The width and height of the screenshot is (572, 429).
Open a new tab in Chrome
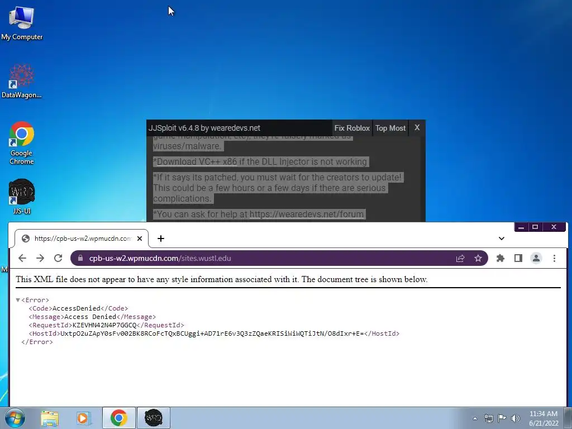click(x=161, y=239)
